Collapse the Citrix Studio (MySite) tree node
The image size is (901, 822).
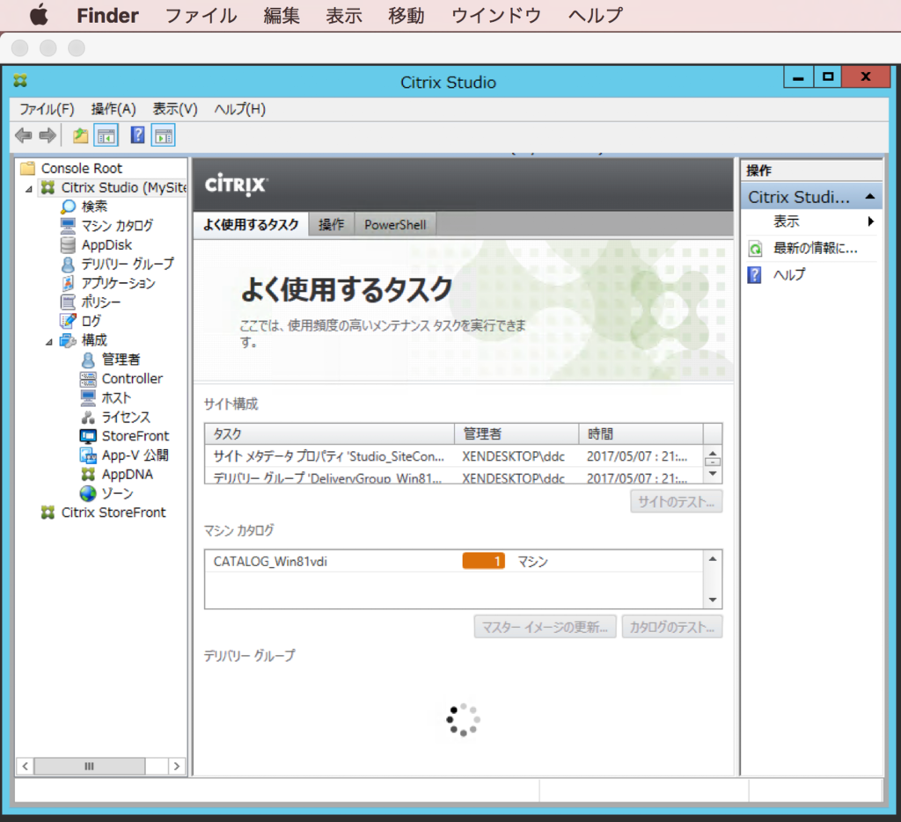click(x=29, y=189)
